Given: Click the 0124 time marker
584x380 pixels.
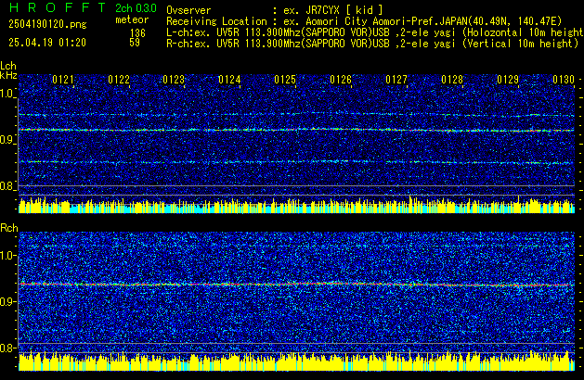Looking at the screenshot, I should (229, 80).
